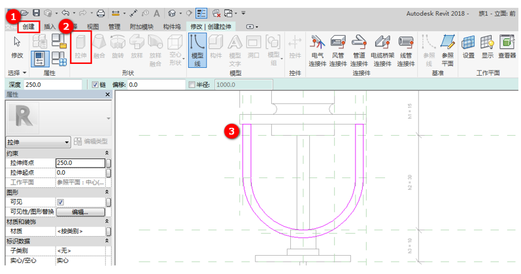Select the Extrusion (拉伸) tool
This screenshot has height=274, width=521.
pos(81,47)
